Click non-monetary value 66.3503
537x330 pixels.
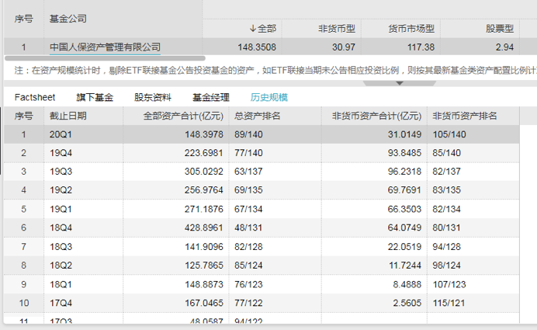pos(404,209)
